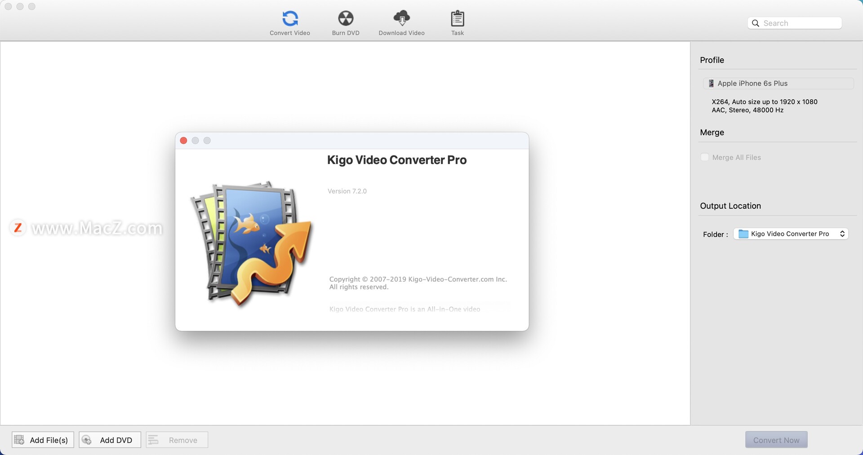Click the copyright notice text

pyautogui.click(x=418, y=283)
